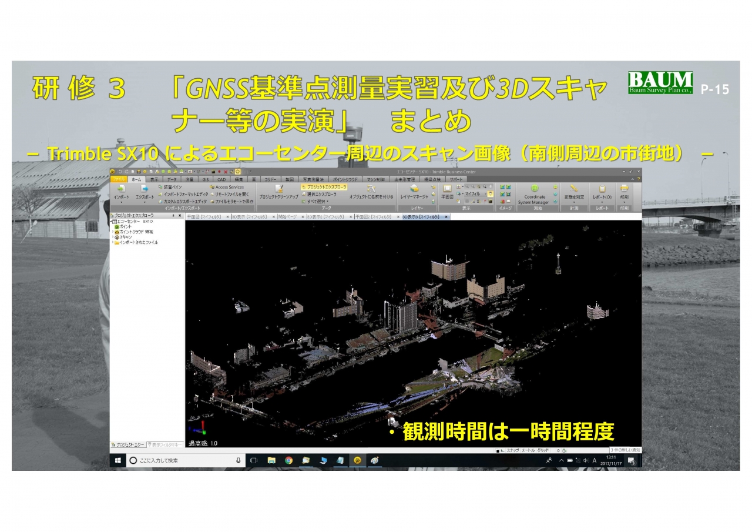This screenshot has width=752, height=532.
Task: Open the Report (レポート) ribbon button
Action: [x=602, y=192]
